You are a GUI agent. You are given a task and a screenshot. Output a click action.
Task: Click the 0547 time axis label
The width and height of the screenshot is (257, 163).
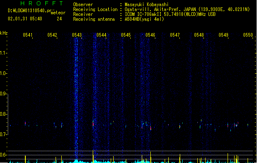(x=175, y=35)
